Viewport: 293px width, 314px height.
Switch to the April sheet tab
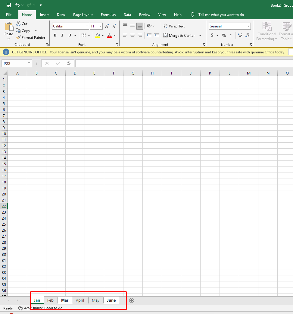[80, 300]
